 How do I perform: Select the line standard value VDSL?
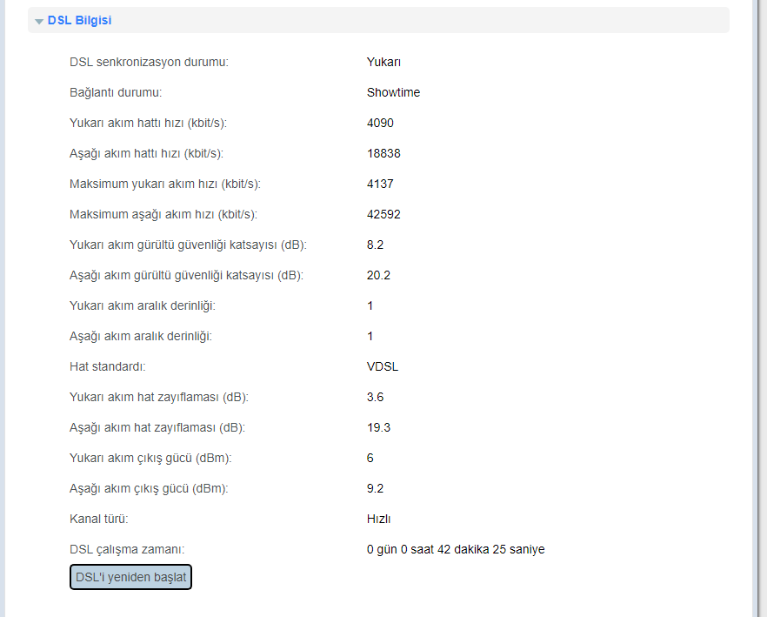383,366
